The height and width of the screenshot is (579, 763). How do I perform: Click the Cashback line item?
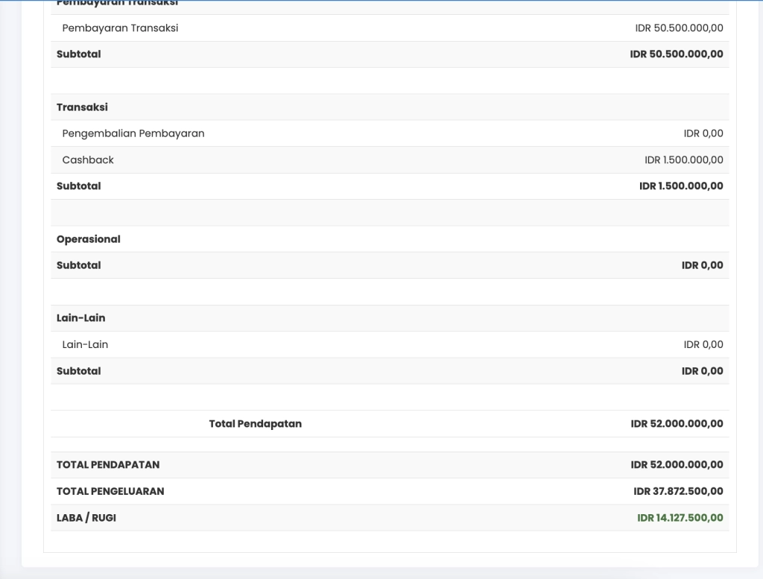tap(89, 159)
